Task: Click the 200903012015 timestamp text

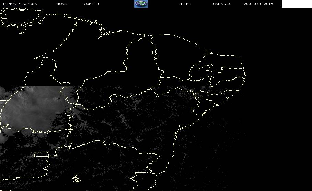Action: pos(258,4)
